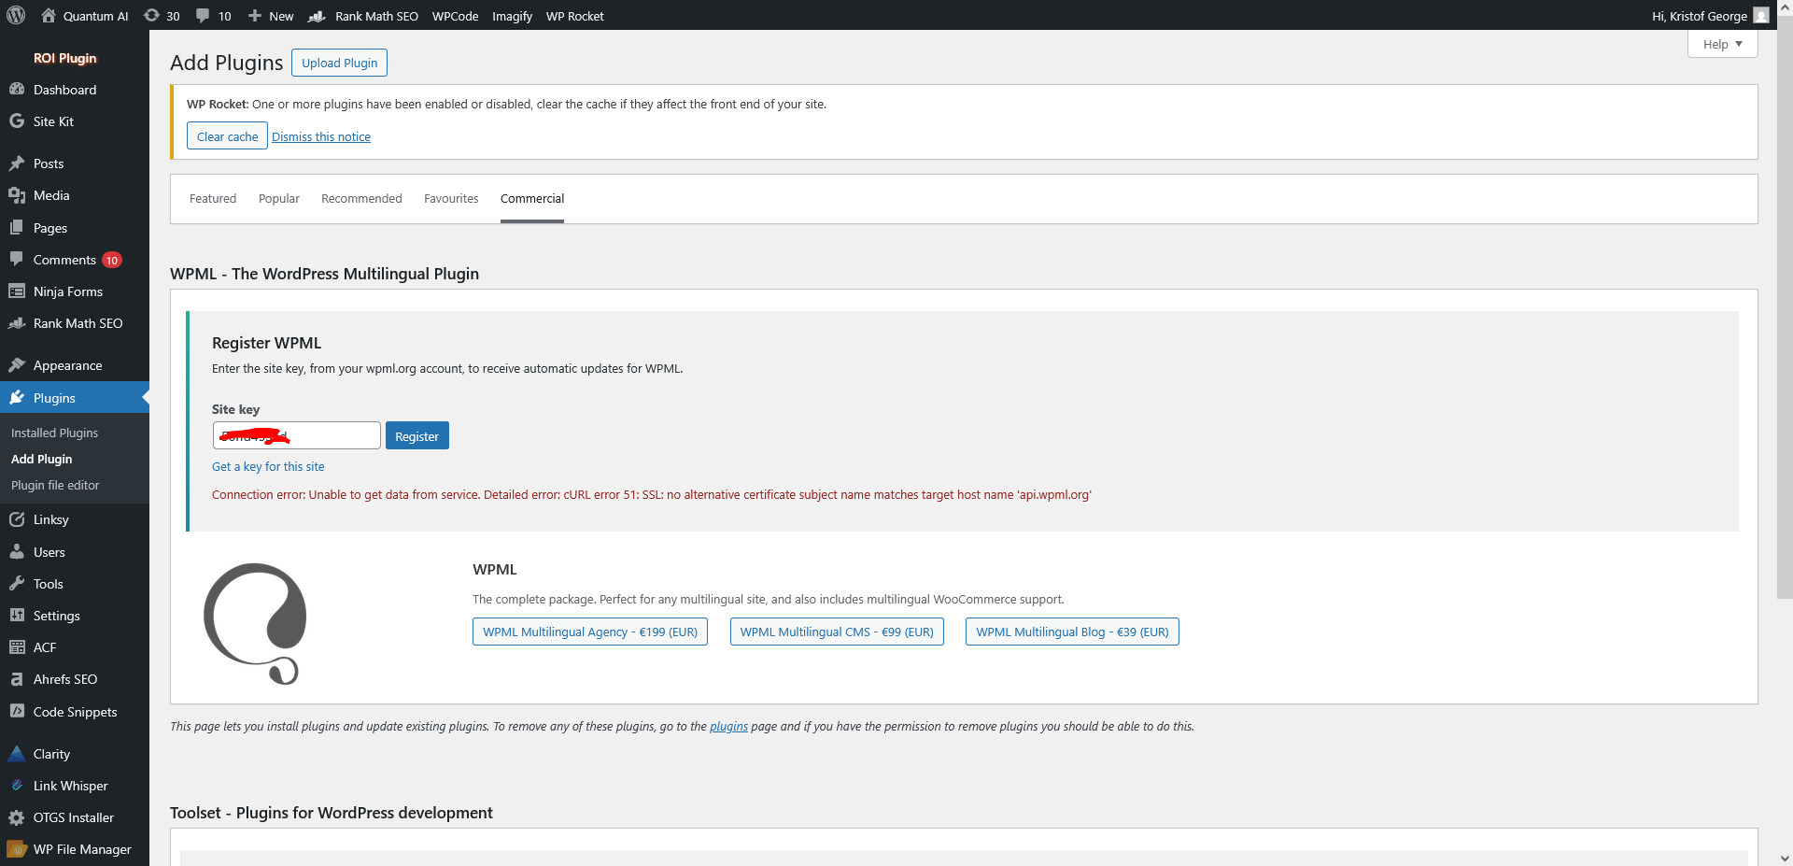The height and width of the screenshot is (866, 1793).
Task: Switch to the Popular tab
Action: [279, 198]
